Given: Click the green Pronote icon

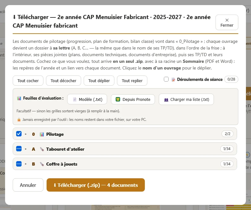Looking at the screenshot, I should point(118,99).
